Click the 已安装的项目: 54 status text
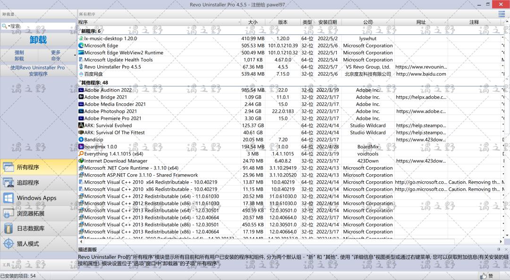 coord(18,276)
